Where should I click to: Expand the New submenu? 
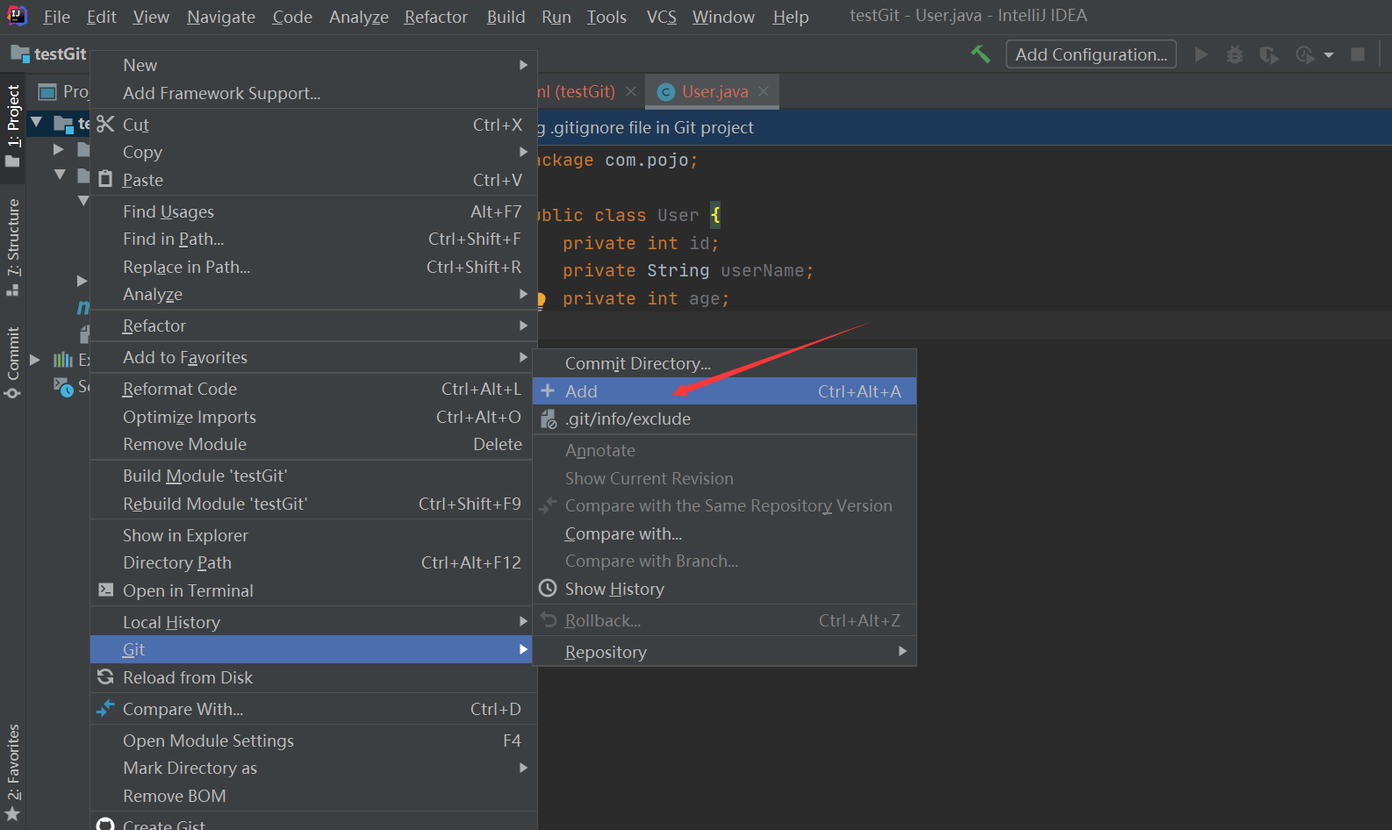point(313,65)
